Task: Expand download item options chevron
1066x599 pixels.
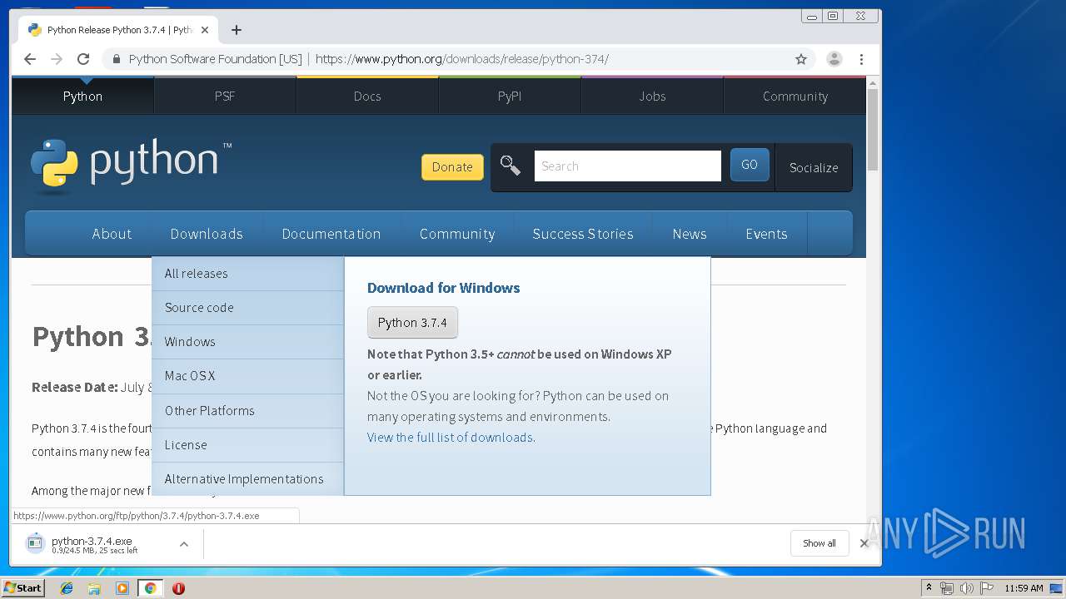Action: pos(184,544)
